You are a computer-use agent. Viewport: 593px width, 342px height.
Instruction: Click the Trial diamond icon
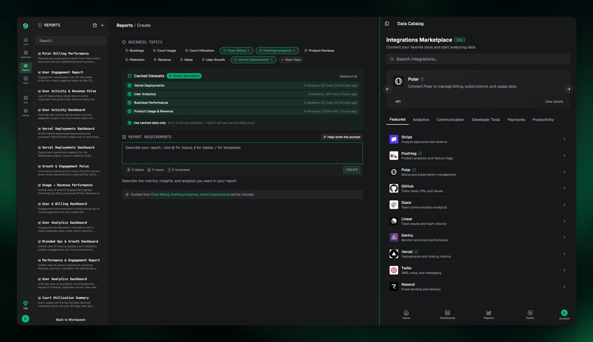pos(26,304)
